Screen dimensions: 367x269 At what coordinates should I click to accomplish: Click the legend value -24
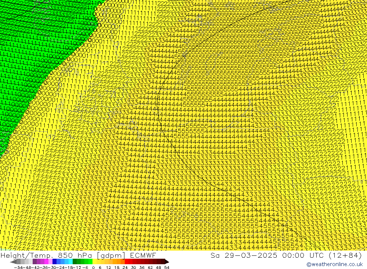61,268
